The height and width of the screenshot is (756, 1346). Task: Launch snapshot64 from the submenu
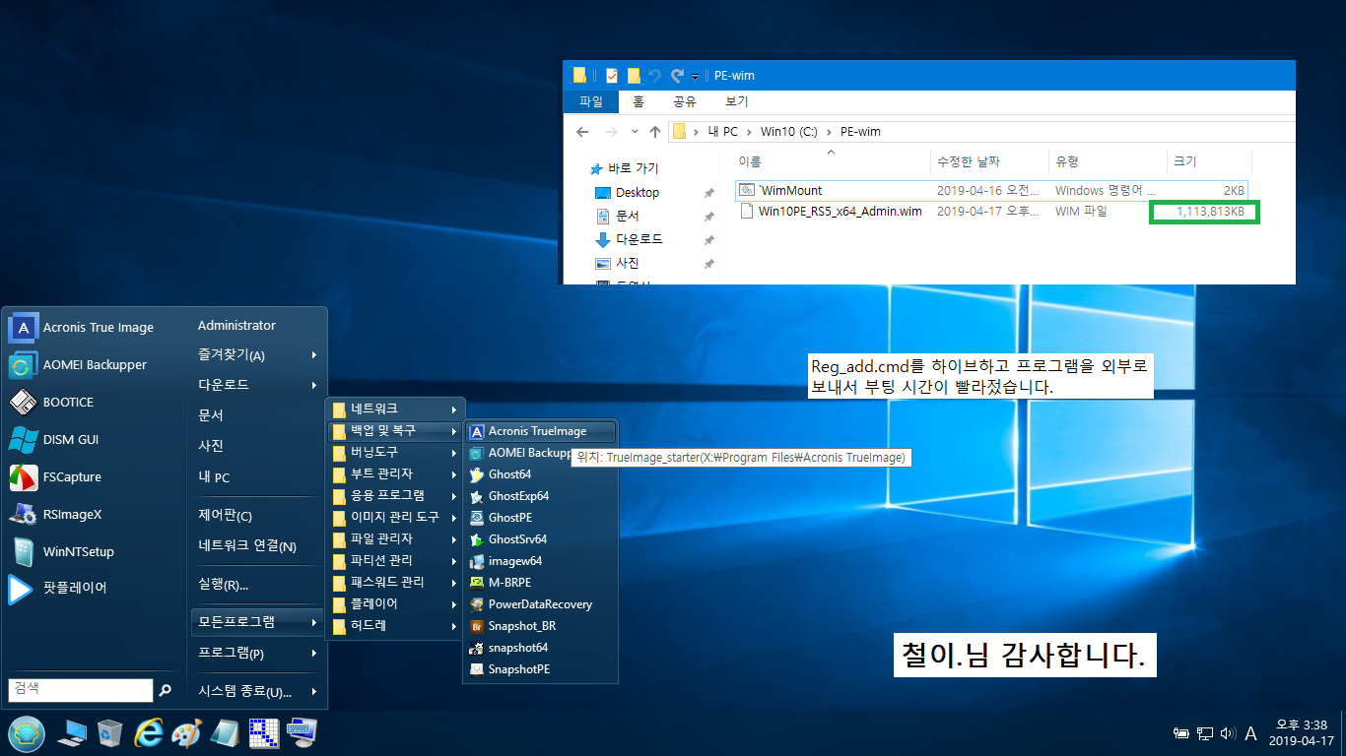pyautogui.click(x=540, y=648)
